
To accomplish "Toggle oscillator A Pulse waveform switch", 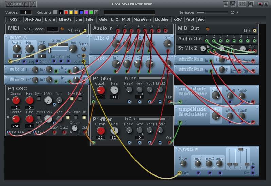I will pyautogui.click(x=80, y=99).
